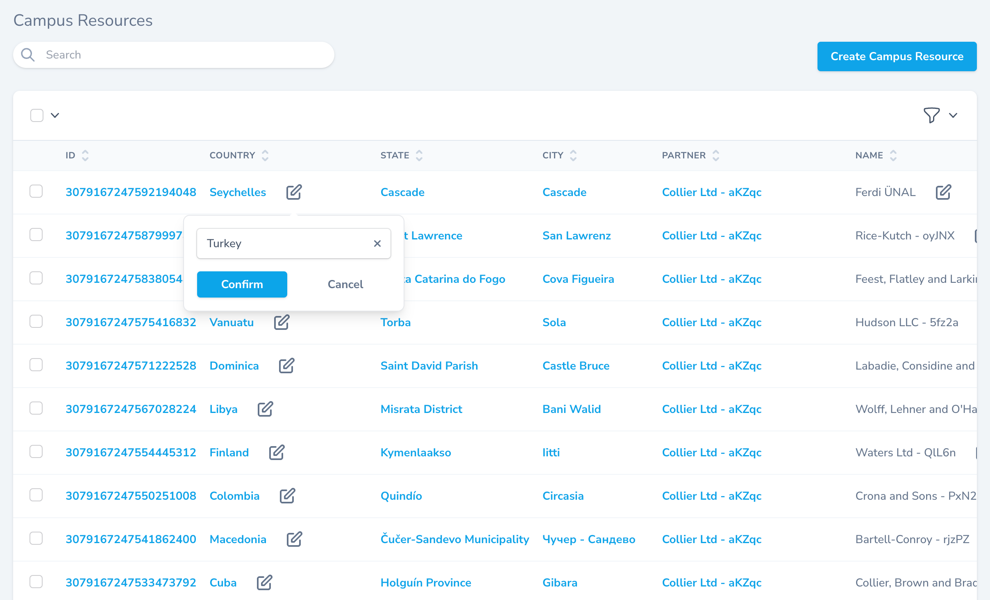Select the Cuba row checkbox
This screenshot has height=600, width=990.
click(36, 582)
